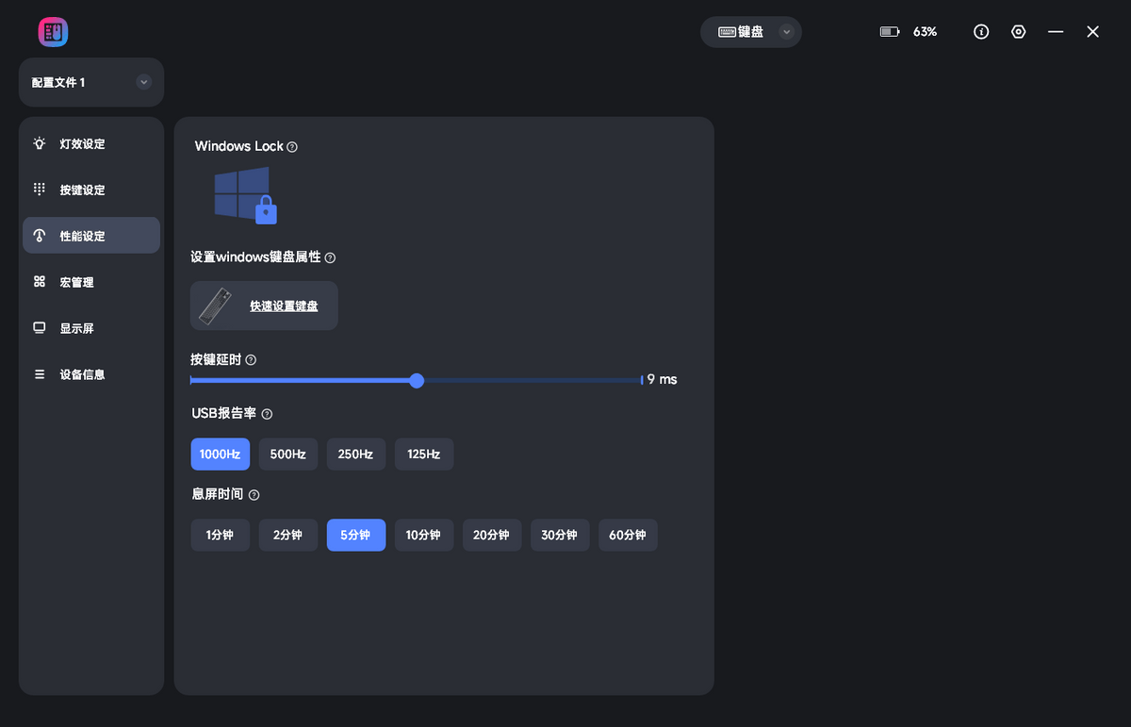Click the 按键延时 slider handle
The image size is (1131, 727).
click(417, 380)
